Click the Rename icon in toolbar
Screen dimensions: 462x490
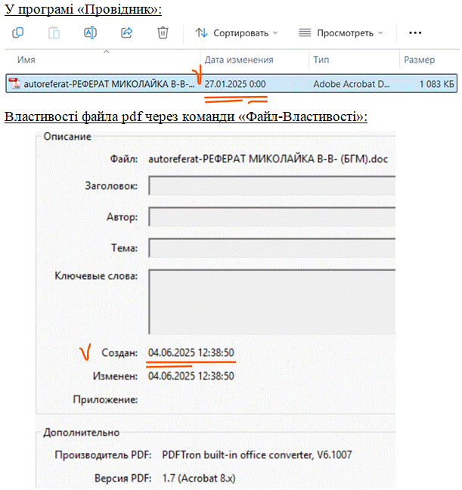point(91,33)
